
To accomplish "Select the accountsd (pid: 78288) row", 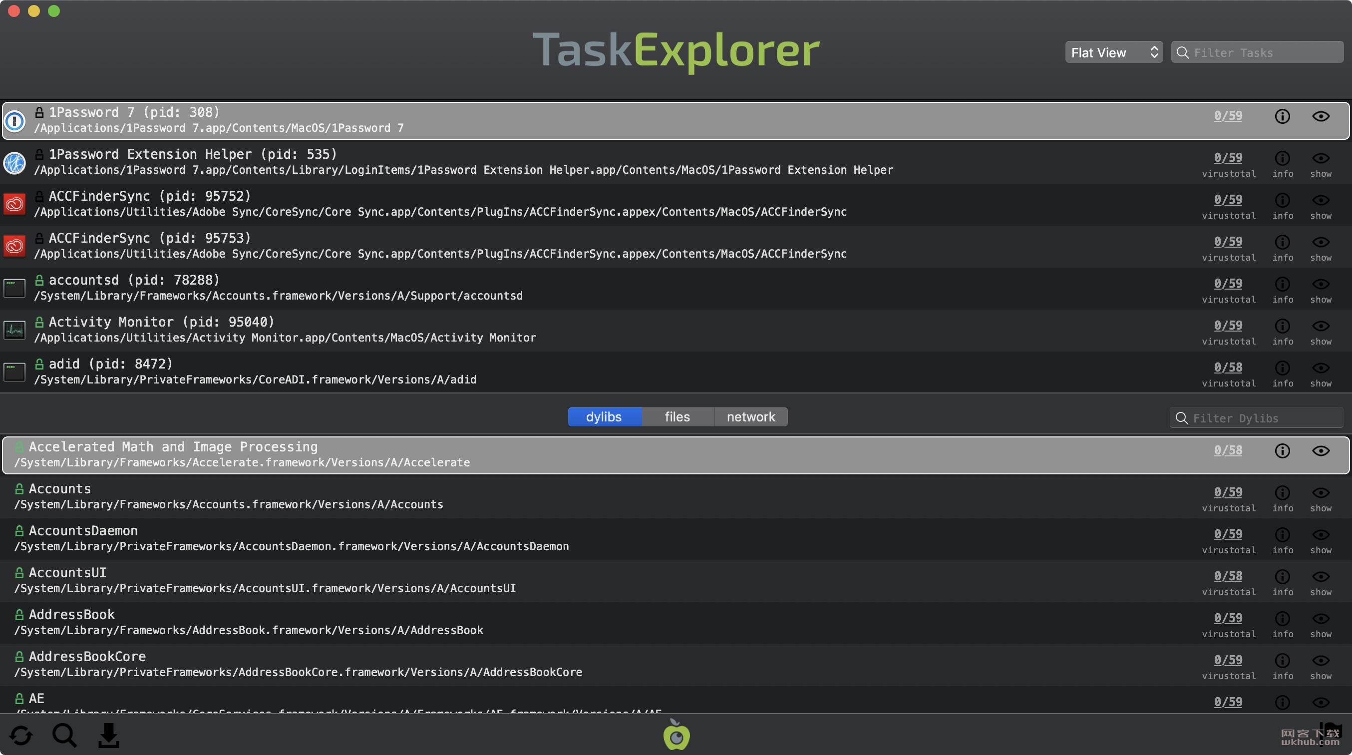I will 676,288.
